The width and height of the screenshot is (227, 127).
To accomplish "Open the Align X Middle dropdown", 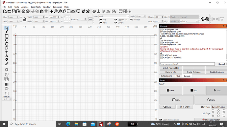I will point(175,17).
